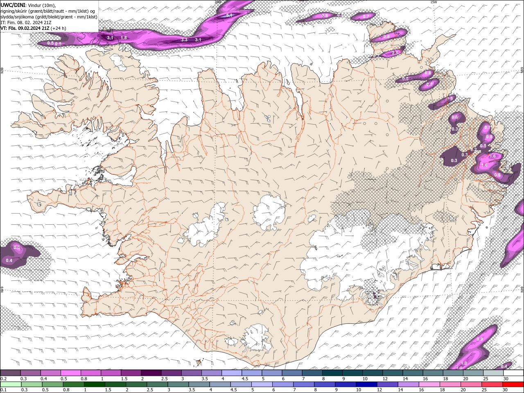The height and width of the screenshot is (393, 524).
Task: Click the '1.5' label under the upper scale
Action: [x=124, y=379]
